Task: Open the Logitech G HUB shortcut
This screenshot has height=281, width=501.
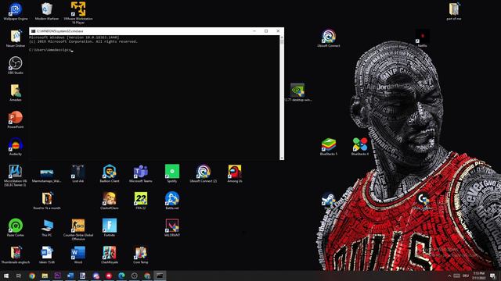Action: (423, 201)
